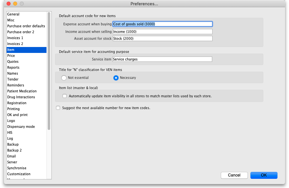Click the Service item field
289x188 pixels.
[162, 59]
